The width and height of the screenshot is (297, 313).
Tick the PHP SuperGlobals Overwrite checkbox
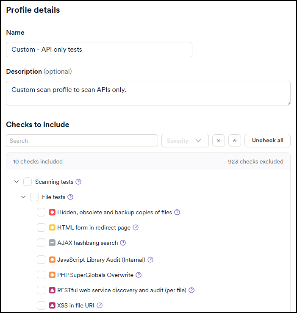pos(41,275)
